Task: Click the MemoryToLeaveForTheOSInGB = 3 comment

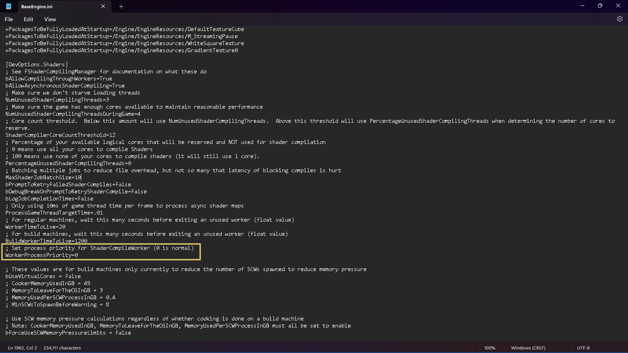Action: (54, 290)
